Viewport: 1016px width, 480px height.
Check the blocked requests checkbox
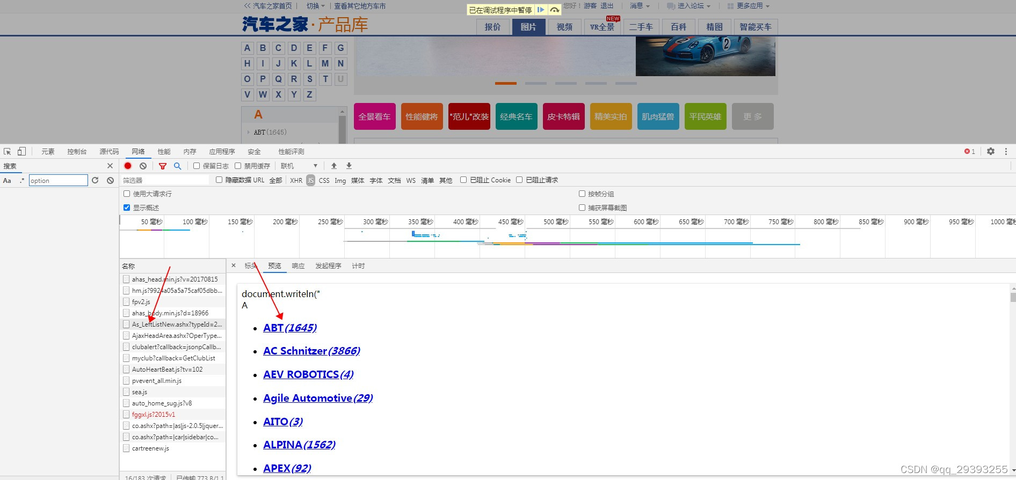519,180
